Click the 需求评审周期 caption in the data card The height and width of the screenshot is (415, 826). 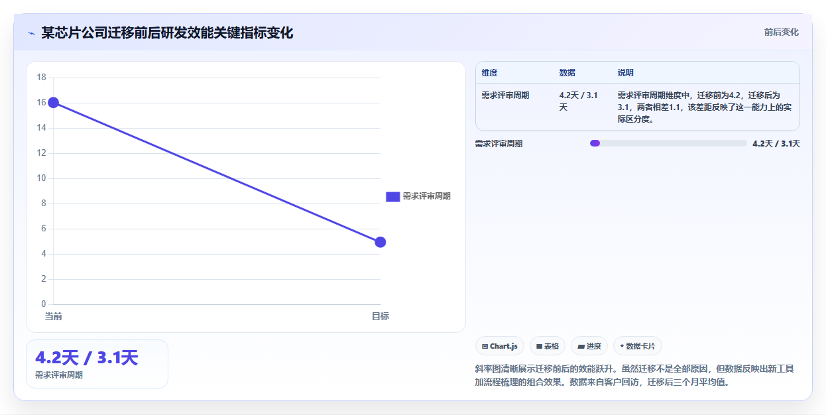(x=59, y=375)
